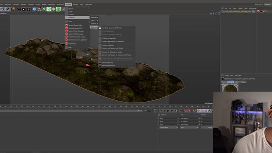Choose Convert and Replace with Nodes
This screenshot has width=272, height=153.
coord(117,48)
